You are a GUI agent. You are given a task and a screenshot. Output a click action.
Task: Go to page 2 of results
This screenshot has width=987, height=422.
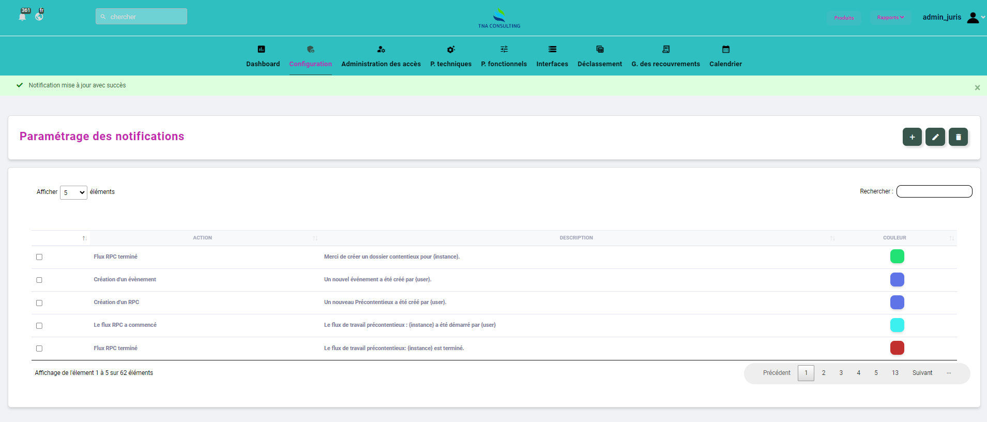point(824,373)
